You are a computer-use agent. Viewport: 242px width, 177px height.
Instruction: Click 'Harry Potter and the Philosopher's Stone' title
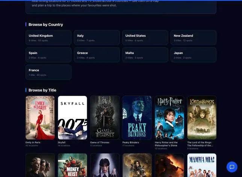[166, 144]
